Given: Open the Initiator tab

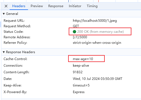Looking at the screenshot, I should coord(75,6).
